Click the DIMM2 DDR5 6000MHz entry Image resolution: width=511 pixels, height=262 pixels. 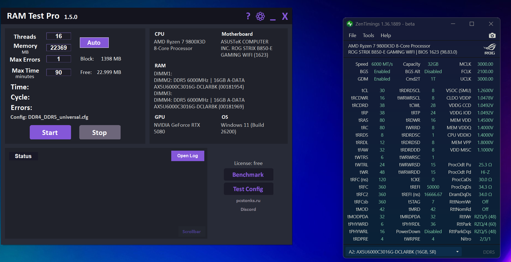pyautogui.click(x=199, y=84)
